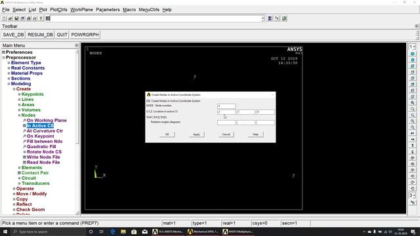420x236 pixels.
Task: Open the Parameters menu
Action: tap(108, 10)
